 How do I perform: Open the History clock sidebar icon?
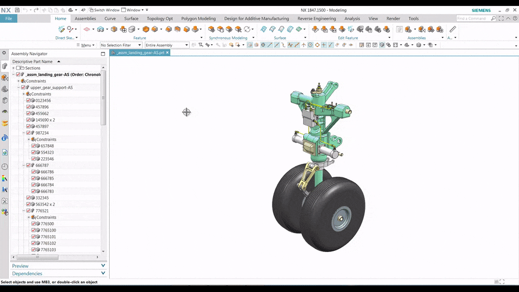coord(5,167)
